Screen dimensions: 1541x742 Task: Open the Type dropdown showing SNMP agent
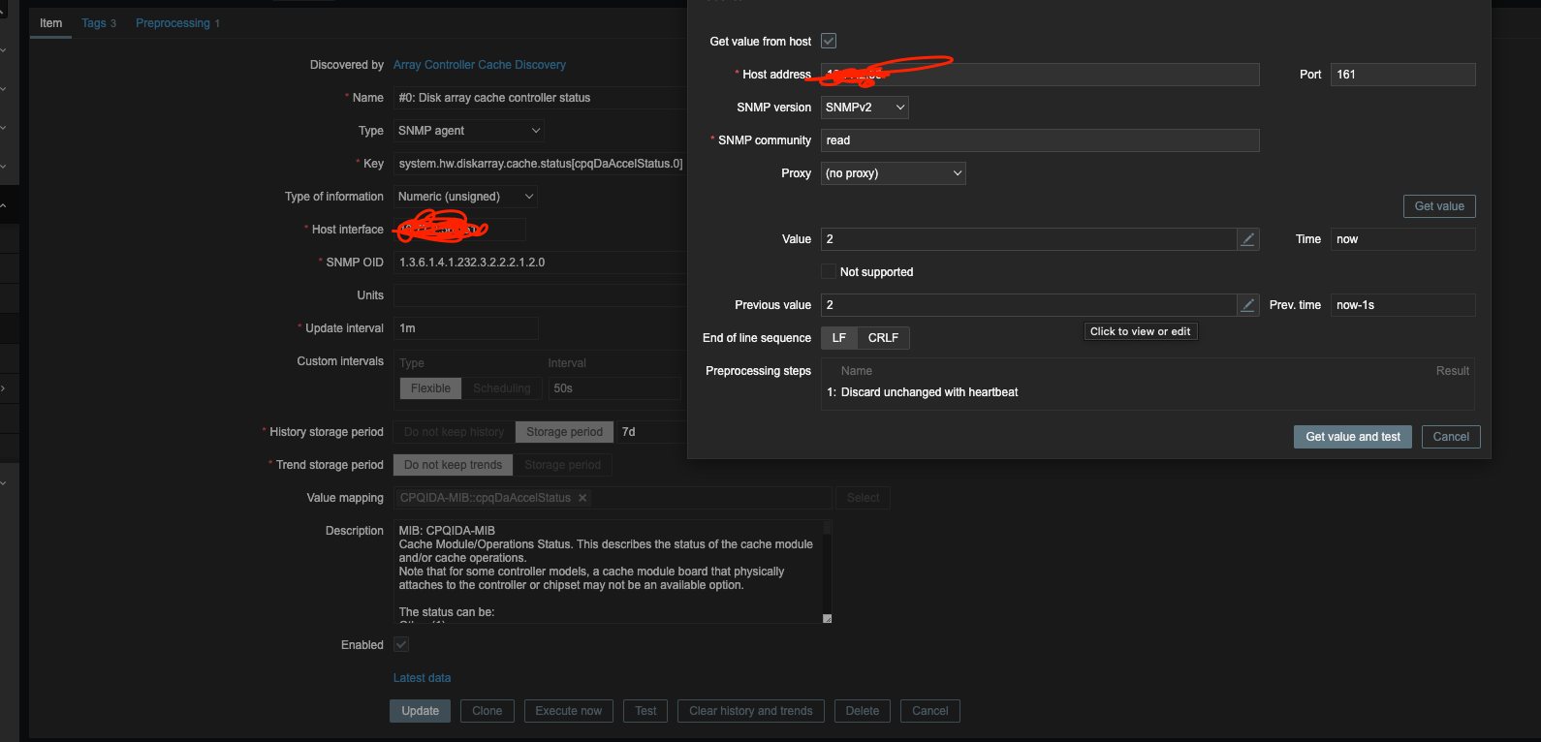click(x=469, y=131)
